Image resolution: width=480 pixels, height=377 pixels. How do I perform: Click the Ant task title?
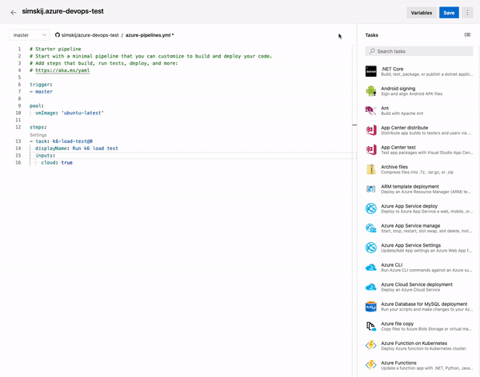(x=385, y=108)
